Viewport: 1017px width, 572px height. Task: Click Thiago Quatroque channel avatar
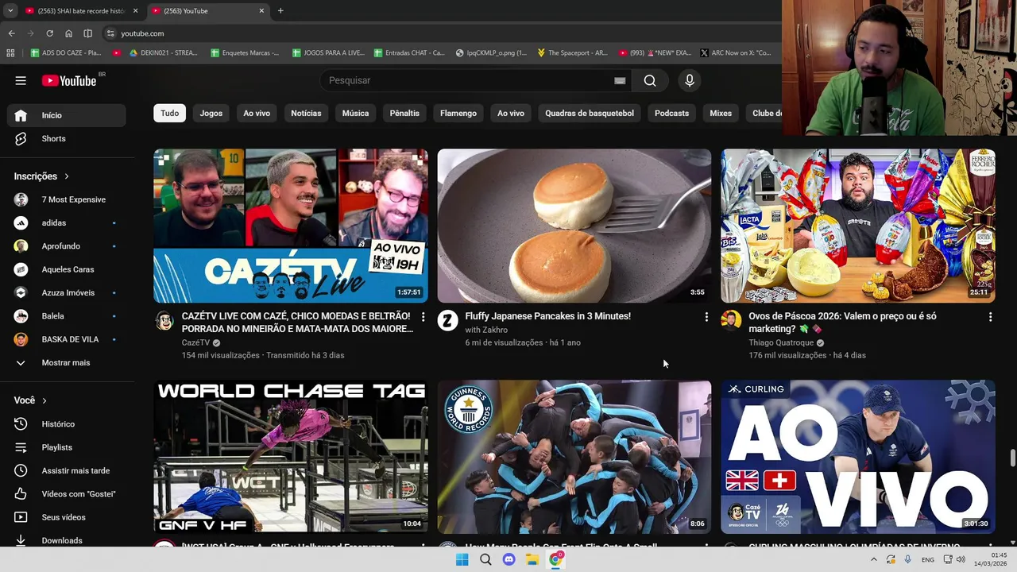tap(731, 321)
